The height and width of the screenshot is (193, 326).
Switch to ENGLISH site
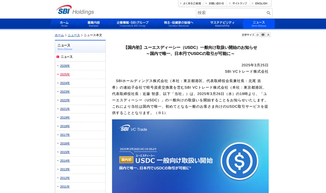259,4
